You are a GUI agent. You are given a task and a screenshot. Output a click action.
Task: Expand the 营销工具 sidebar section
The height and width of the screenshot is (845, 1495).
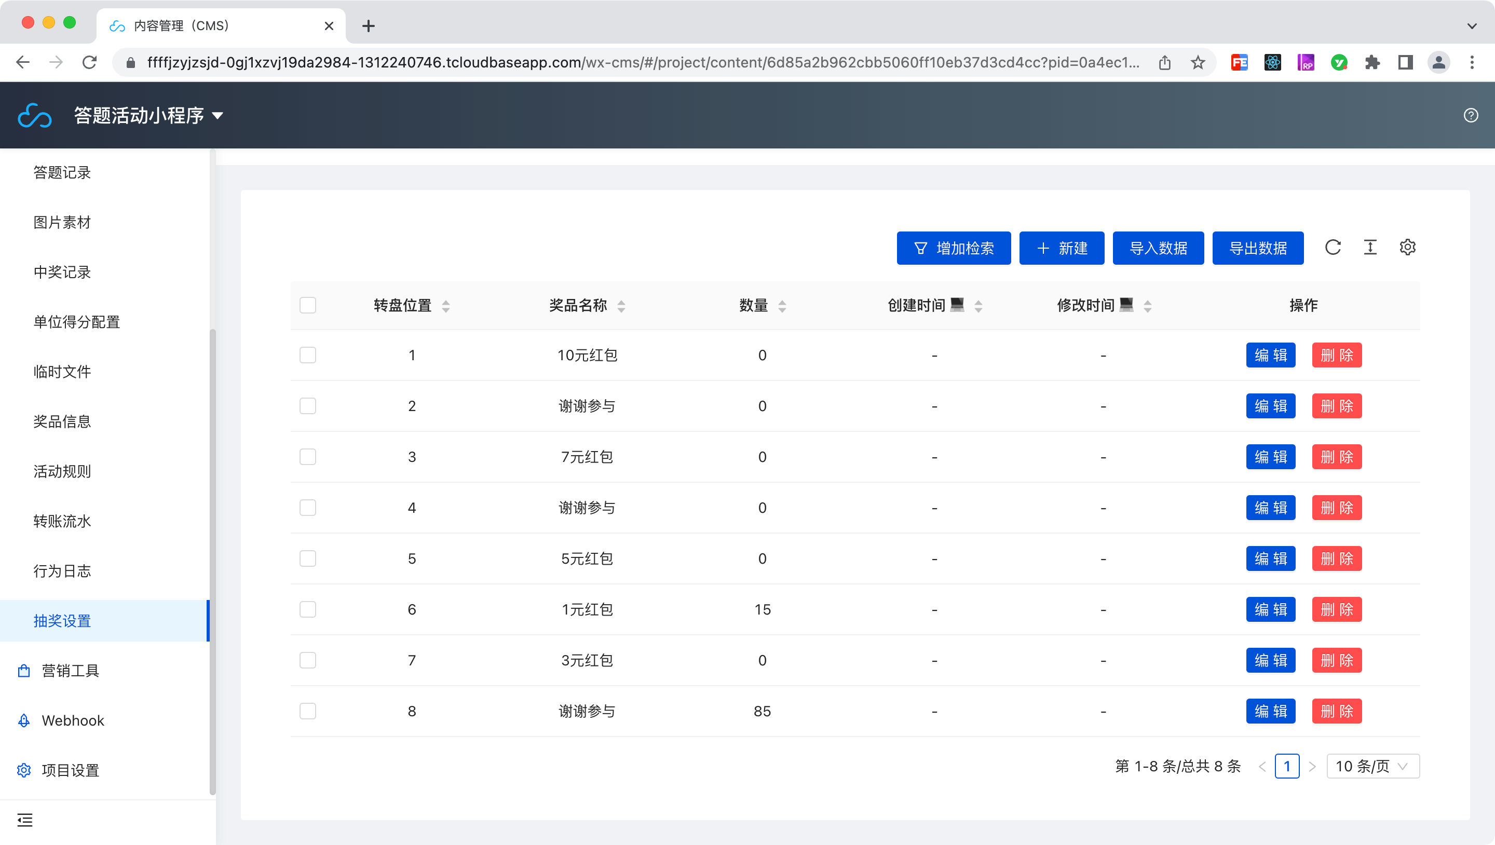(x=71, y=671)
